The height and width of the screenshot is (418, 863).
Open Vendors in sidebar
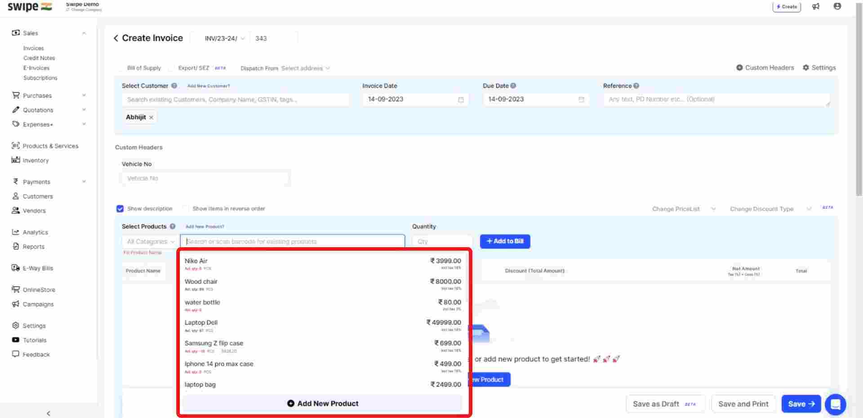coord(29,211)
